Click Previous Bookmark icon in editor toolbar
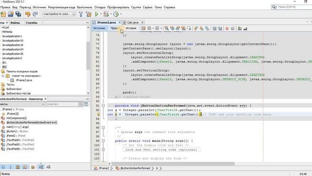 click(196, 28)
